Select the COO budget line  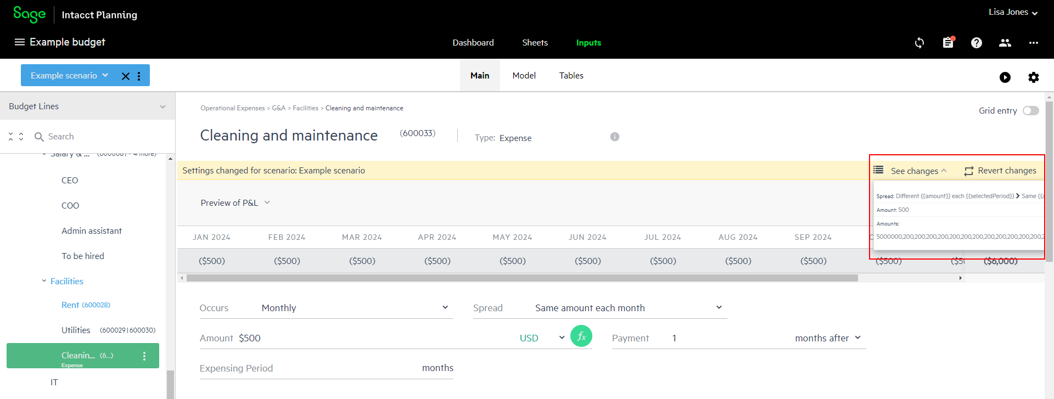click(x=70, y=206)
